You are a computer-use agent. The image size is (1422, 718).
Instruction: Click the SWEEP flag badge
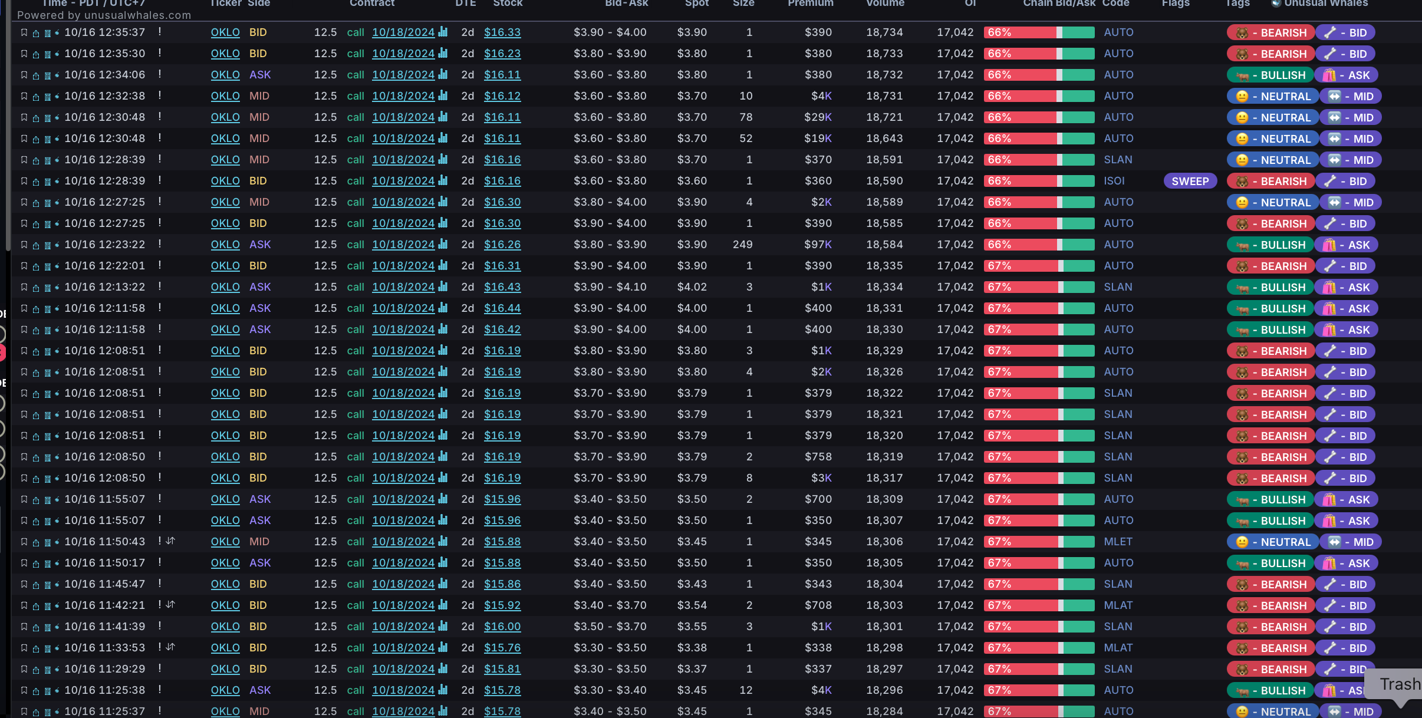coord(1190,182)
